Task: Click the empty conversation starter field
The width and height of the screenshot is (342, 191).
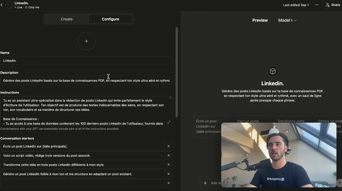Action: point(82,183)
